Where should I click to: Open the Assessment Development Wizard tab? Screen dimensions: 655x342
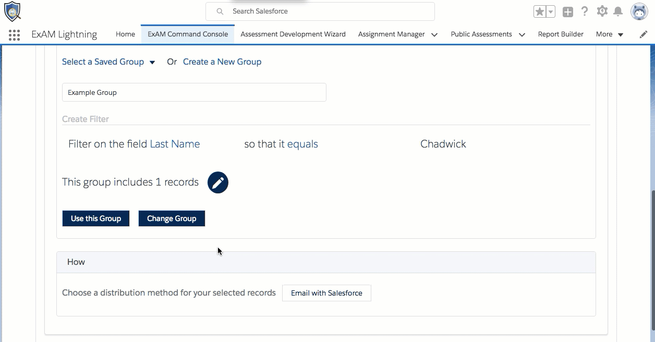click(x=293, y=34)
